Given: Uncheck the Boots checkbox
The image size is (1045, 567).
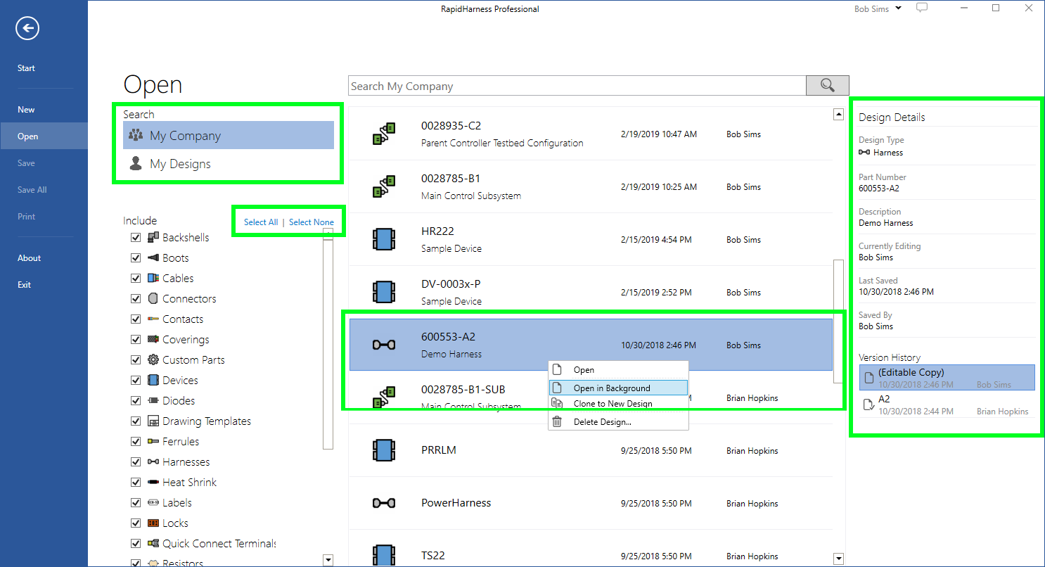Looking at the screenshot, I should click(x=136, y=258).
